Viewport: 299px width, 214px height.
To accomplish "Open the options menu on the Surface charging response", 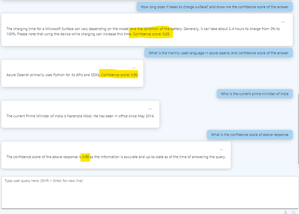I will 283,22.
